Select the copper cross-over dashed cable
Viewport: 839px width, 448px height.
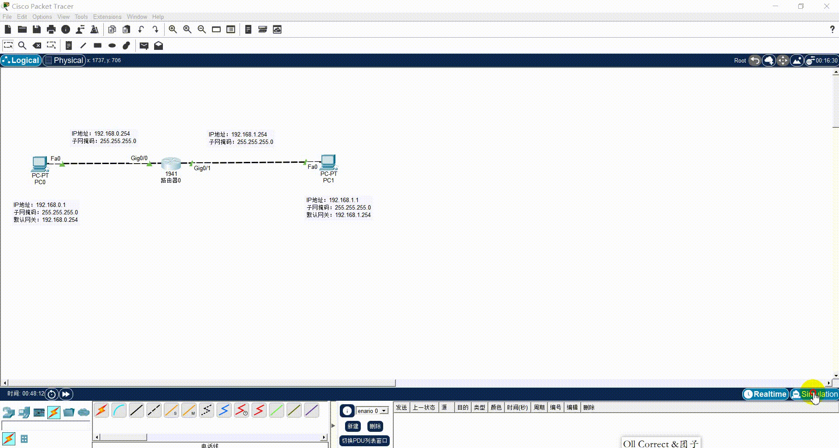154,410
